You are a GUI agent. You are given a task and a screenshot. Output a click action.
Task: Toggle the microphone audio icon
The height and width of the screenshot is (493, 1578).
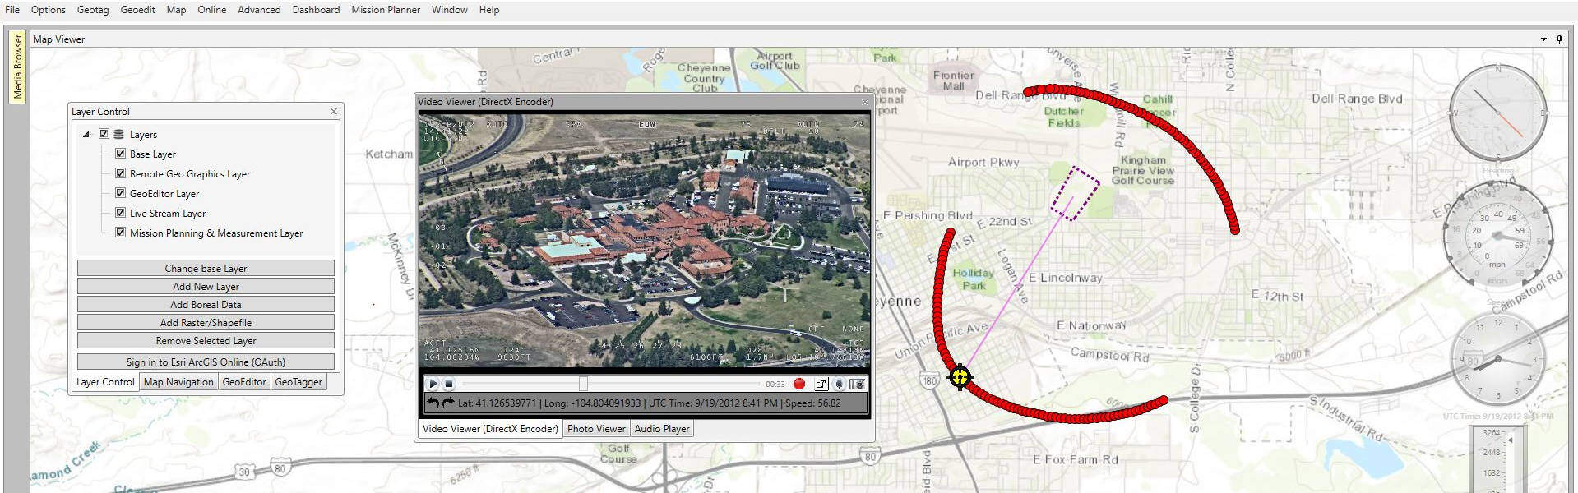click(x=839, y=384)
